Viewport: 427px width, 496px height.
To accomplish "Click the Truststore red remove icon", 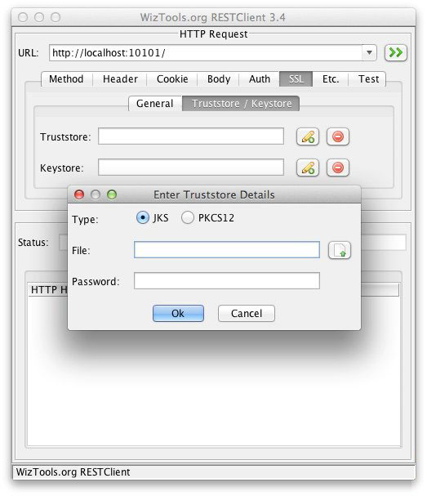I will point(337,136).
